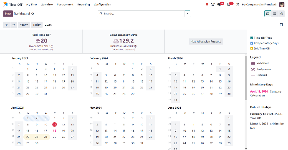Click the New button

(8, 14)
